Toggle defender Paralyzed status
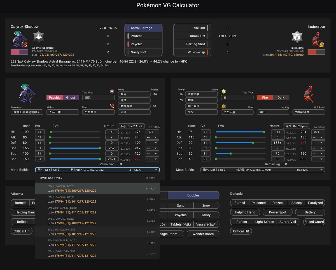The width and height of the screenshot is (336, 270). tap(315, 203)
